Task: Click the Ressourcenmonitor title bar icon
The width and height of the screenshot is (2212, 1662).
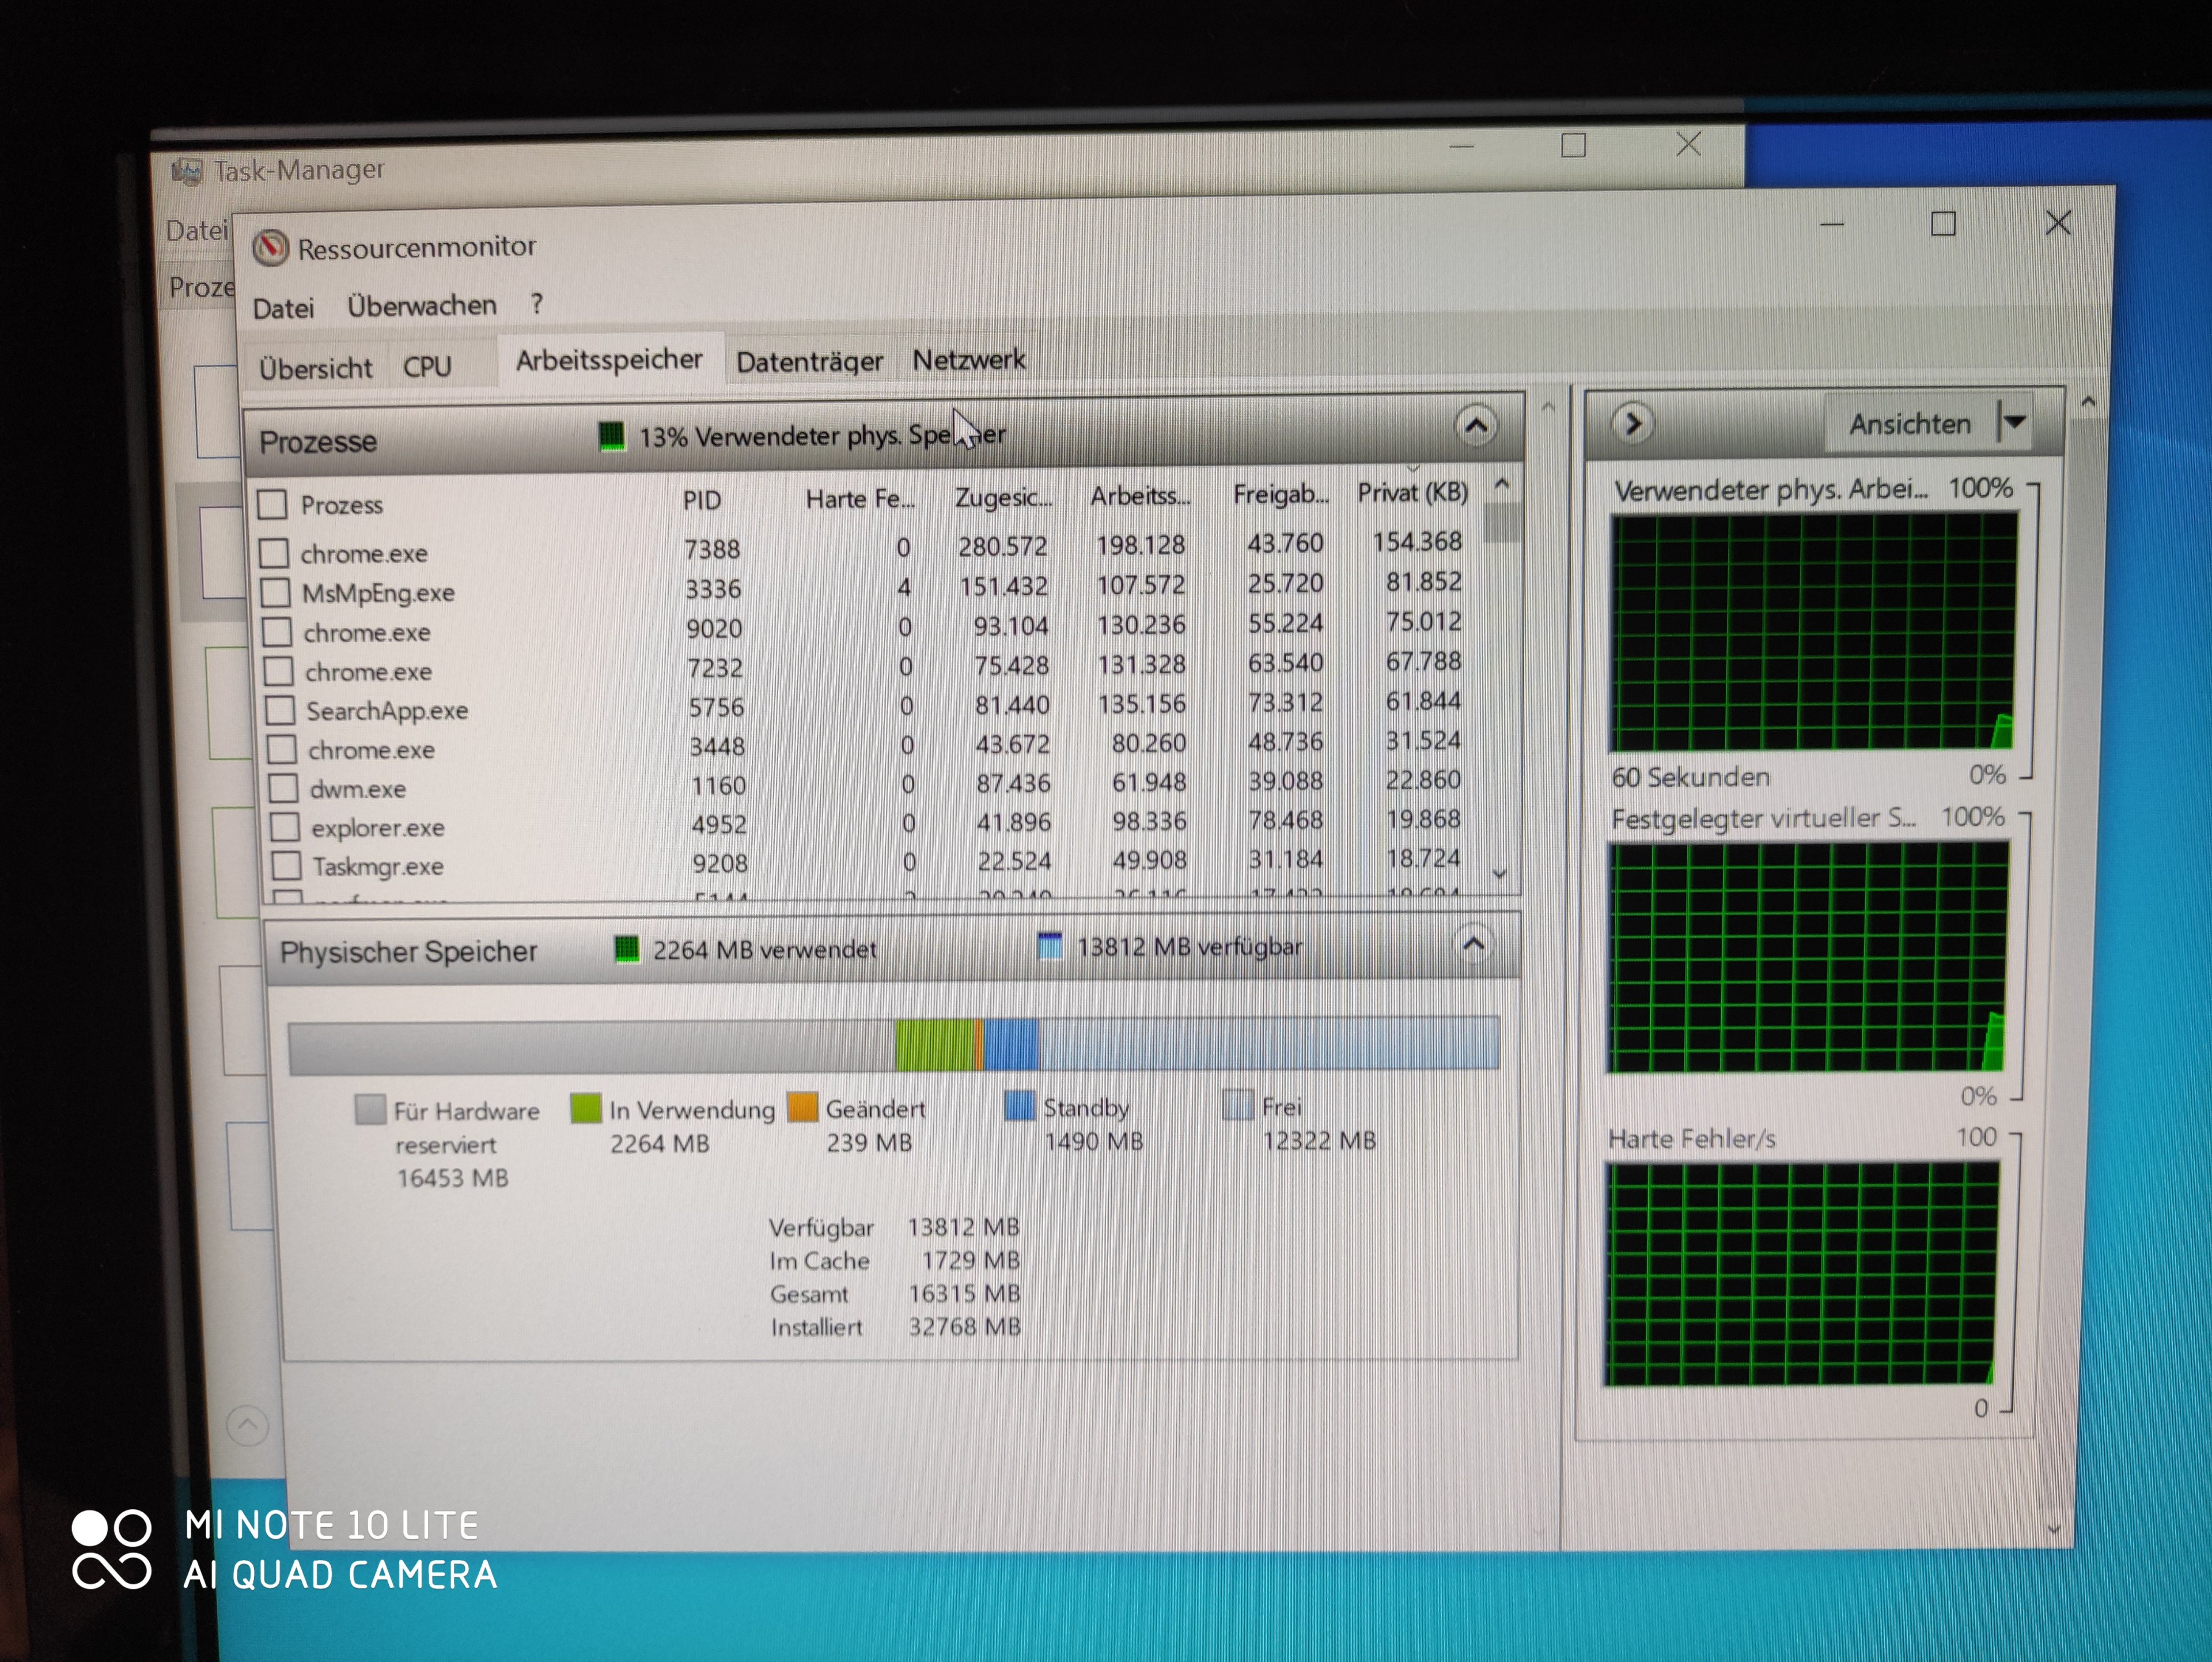Action: 270,247
